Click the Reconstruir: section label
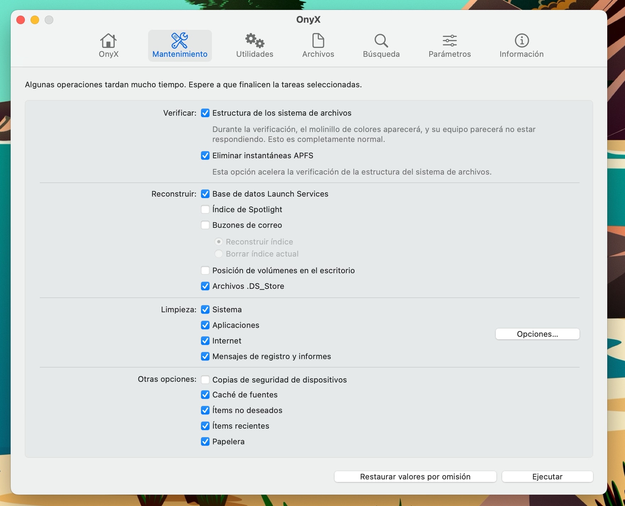This screenshot has height=506, width=625. (174, 194)
